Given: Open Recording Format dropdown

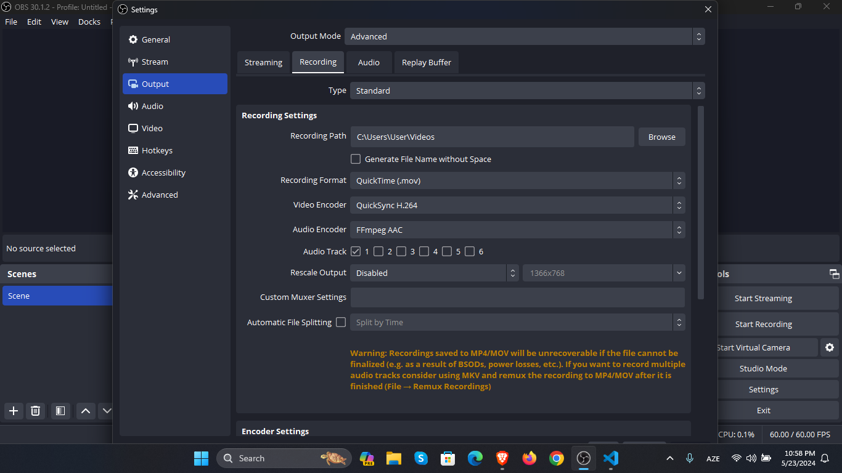Looking at the screenshot, I should (x=517, y=180).
